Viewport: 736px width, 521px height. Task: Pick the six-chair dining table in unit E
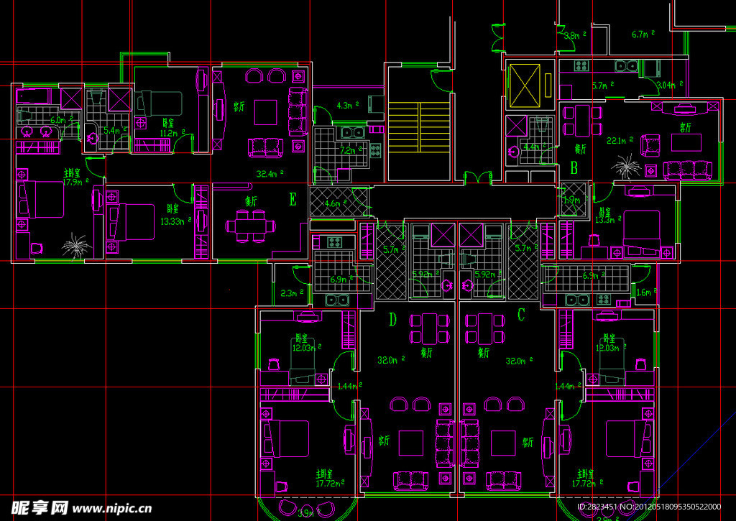pyautogui.click(x=251, y=226)
